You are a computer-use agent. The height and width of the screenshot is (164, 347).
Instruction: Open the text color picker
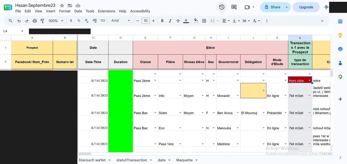pos(186,21)
